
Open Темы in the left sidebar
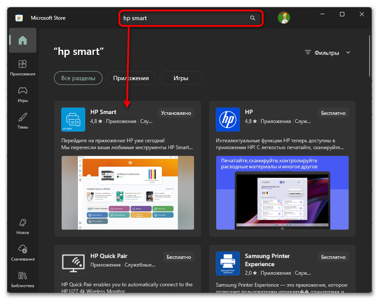[23, 121]
